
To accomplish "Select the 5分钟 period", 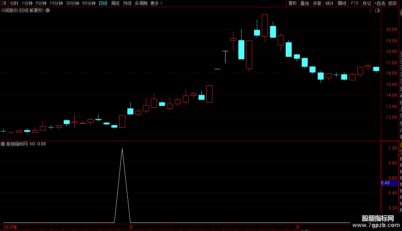I will click(41, 3).
